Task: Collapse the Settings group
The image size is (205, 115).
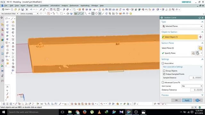Action: tap(202, 59)
